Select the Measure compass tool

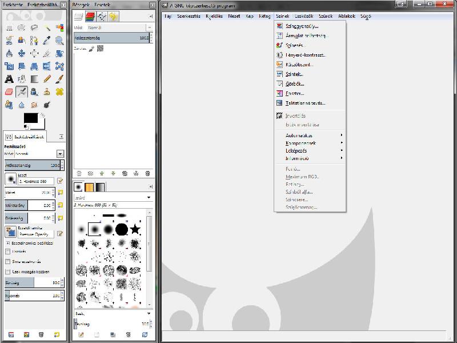pyautogui.click(x=9, y=53)
